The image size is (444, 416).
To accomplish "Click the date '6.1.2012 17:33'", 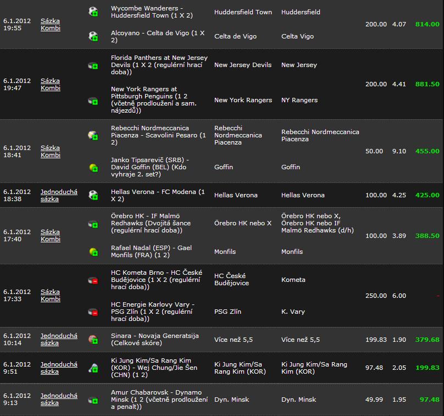I will coord(17,295).
